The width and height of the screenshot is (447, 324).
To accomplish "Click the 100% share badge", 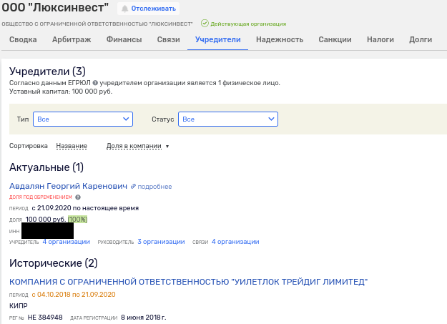I will point(77,220).
